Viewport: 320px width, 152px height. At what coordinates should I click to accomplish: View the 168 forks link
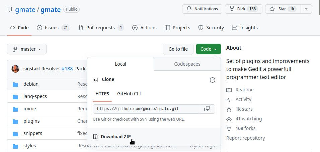[x=241, y=128]
